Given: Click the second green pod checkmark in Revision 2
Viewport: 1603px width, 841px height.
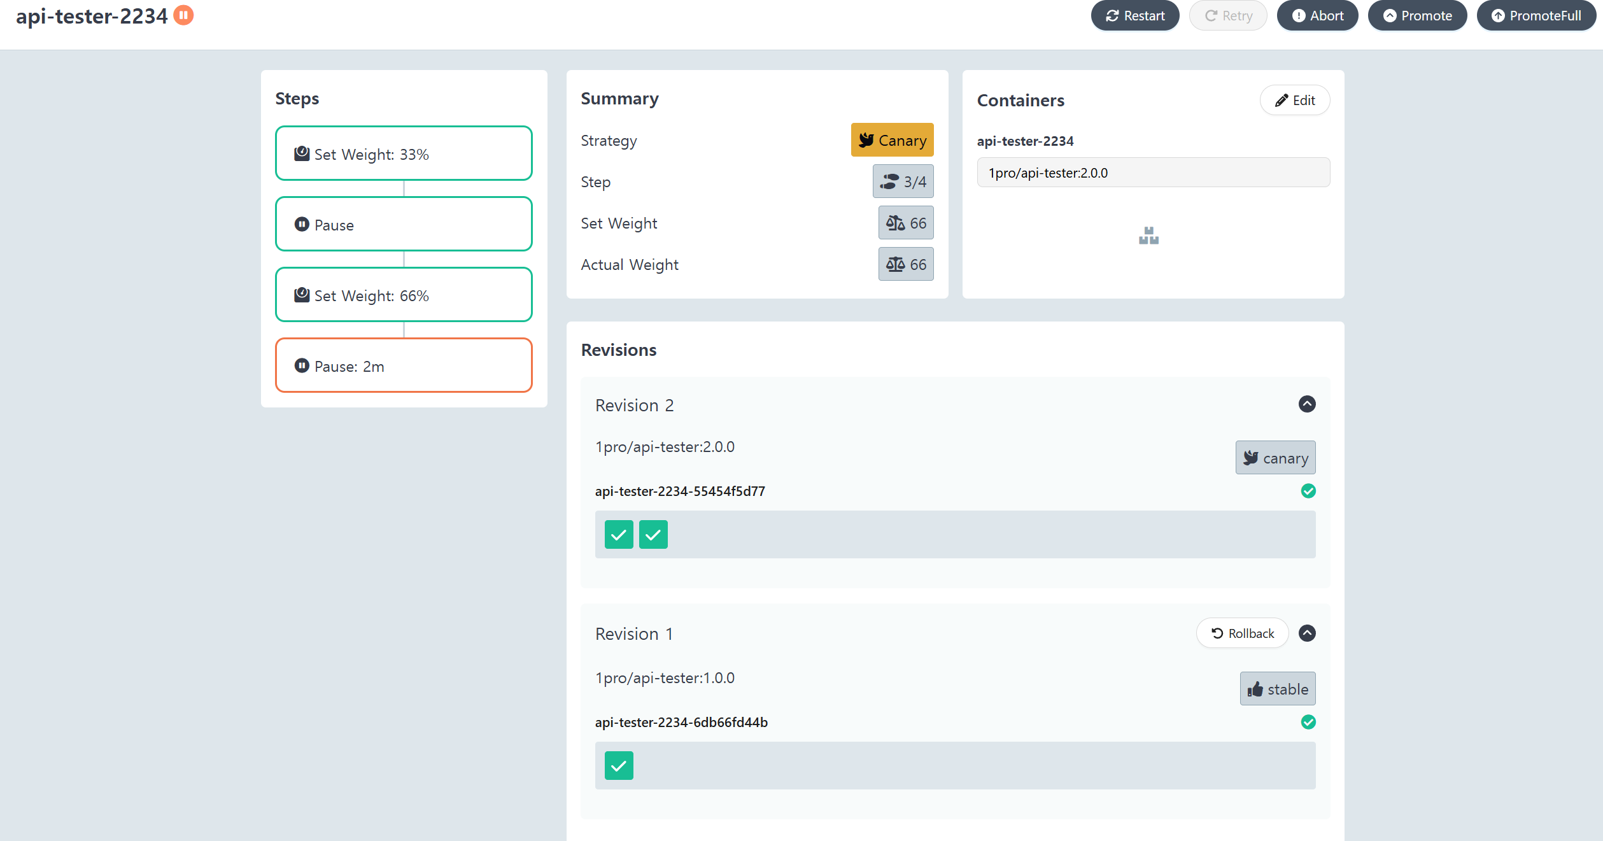Looking at the screenshot, I should click(653, 535).
